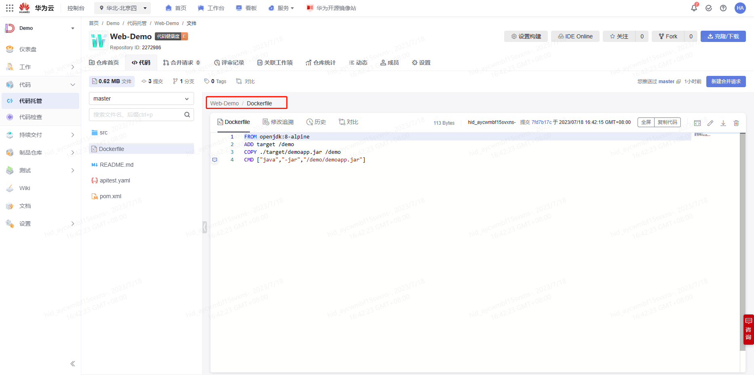This screenshot has width=754, height=375.
Task: Switch to 关联工作项 tab
Action: pyautogui.click(x=275, y=63)
